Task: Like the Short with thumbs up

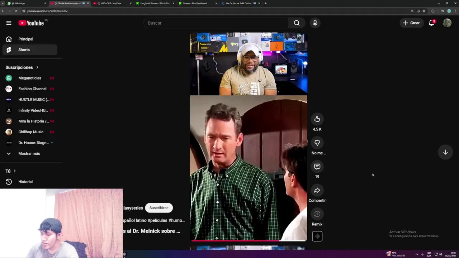Action: (317, 119)
